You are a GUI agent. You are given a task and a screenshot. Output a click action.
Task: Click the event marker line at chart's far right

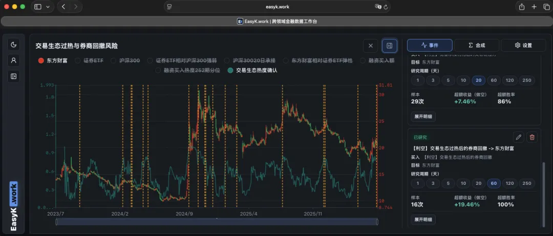pyautogui.click(x=377, y=146)
